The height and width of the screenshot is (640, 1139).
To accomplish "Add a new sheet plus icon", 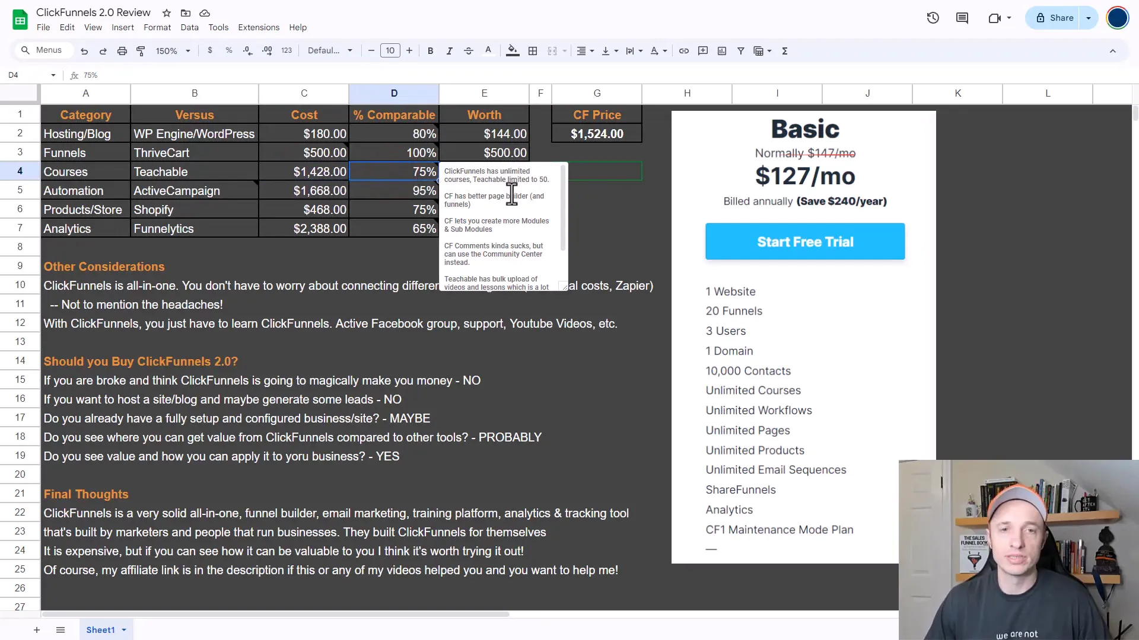I will click(x=37, y=630).
